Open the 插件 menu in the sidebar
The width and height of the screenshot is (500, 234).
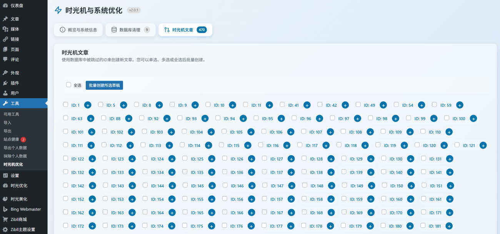click(15, 83)
